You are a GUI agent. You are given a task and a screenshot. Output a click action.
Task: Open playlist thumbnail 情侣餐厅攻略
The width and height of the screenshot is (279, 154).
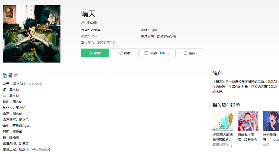pos(248,121)
